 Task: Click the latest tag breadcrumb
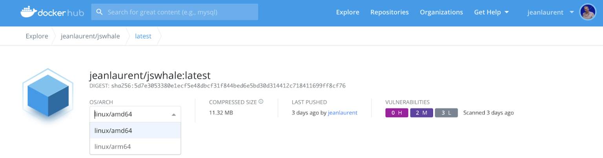click(143, 36)
